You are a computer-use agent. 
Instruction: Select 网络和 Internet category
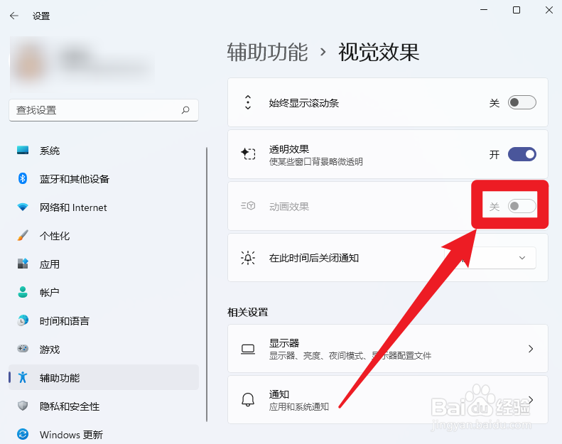(104, 207)
